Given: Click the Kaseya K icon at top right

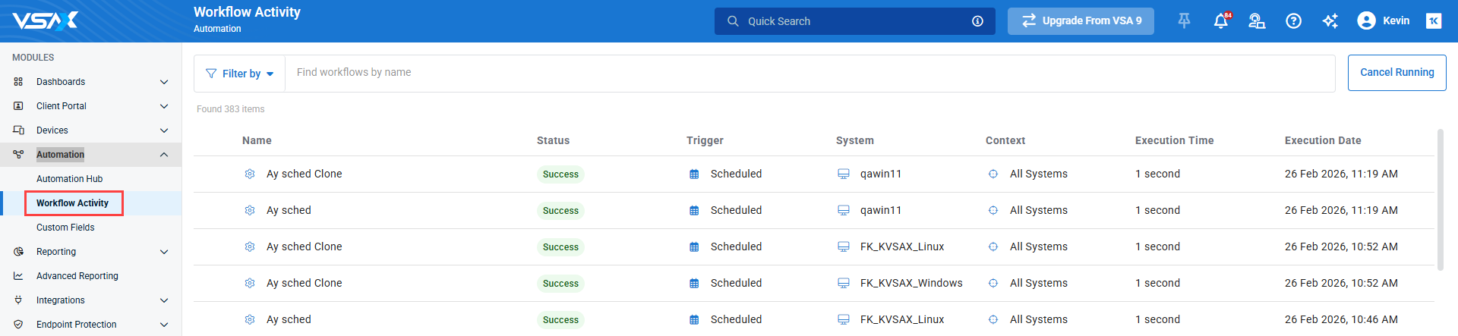Looking at the screenshot, I should click(x=1434, y=21).
